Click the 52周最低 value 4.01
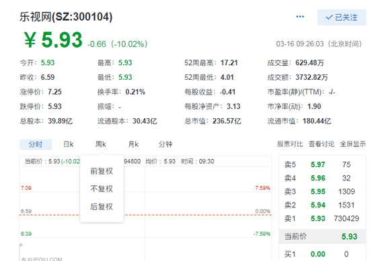This screenshot has height=261, width=370. point(227,77)
